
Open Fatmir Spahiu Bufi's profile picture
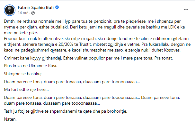coord(10,10)
